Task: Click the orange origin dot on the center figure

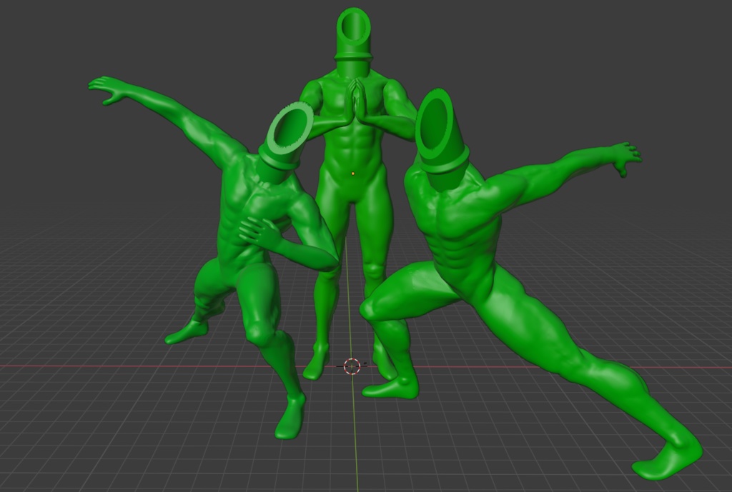Action: pos(353,174)
